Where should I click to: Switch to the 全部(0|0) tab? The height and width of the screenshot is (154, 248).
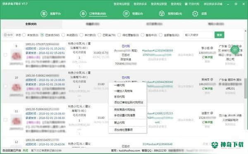(31, 24)
